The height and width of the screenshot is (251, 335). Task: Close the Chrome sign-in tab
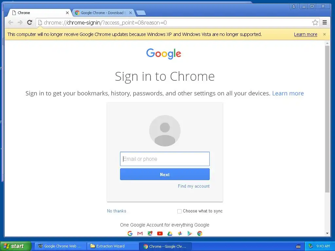[67, 13]
